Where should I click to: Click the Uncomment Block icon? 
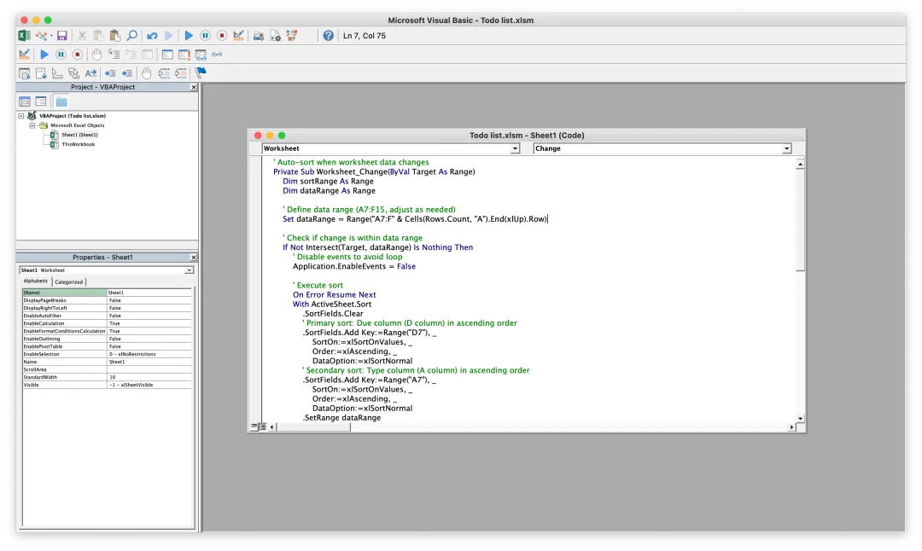click(x=180, y=72)
